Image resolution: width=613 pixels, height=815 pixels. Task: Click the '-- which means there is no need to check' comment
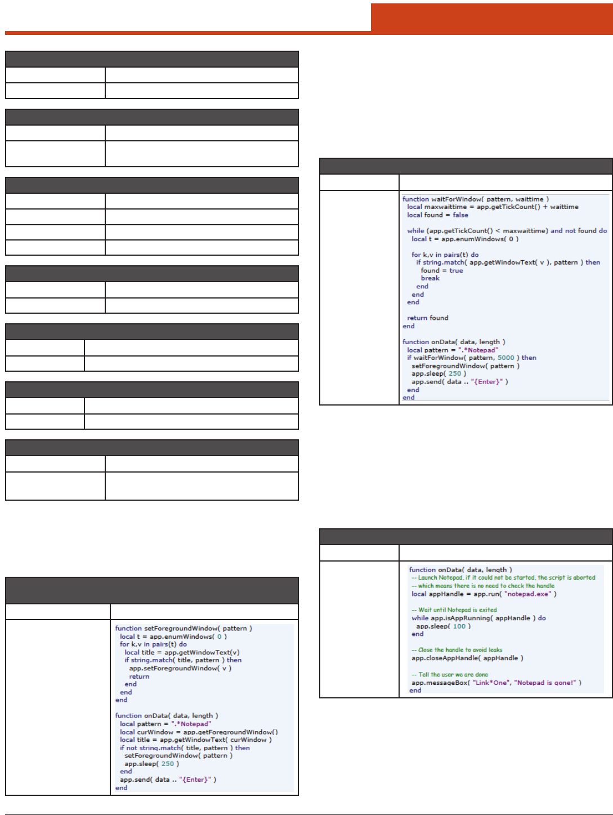[483, 586]
